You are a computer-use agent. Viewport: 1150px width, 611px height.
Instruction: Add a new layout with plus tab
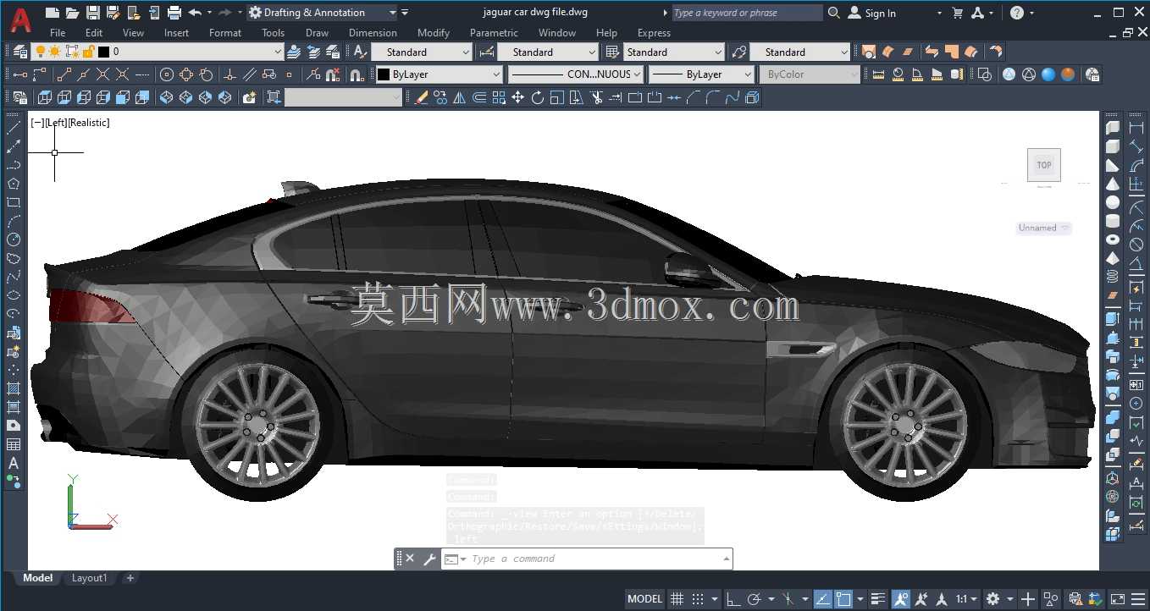130,578
